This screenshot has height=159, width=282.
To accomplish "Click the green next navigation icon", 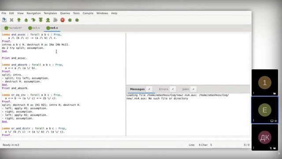I will pyautogui.click(x=77, y=20).
